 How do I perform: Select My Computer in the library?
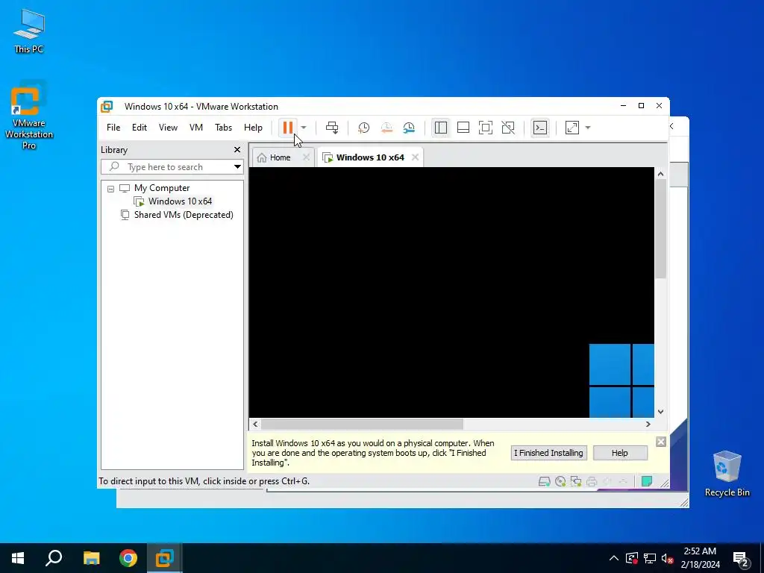pyautogui.click(x=162, y=188)
